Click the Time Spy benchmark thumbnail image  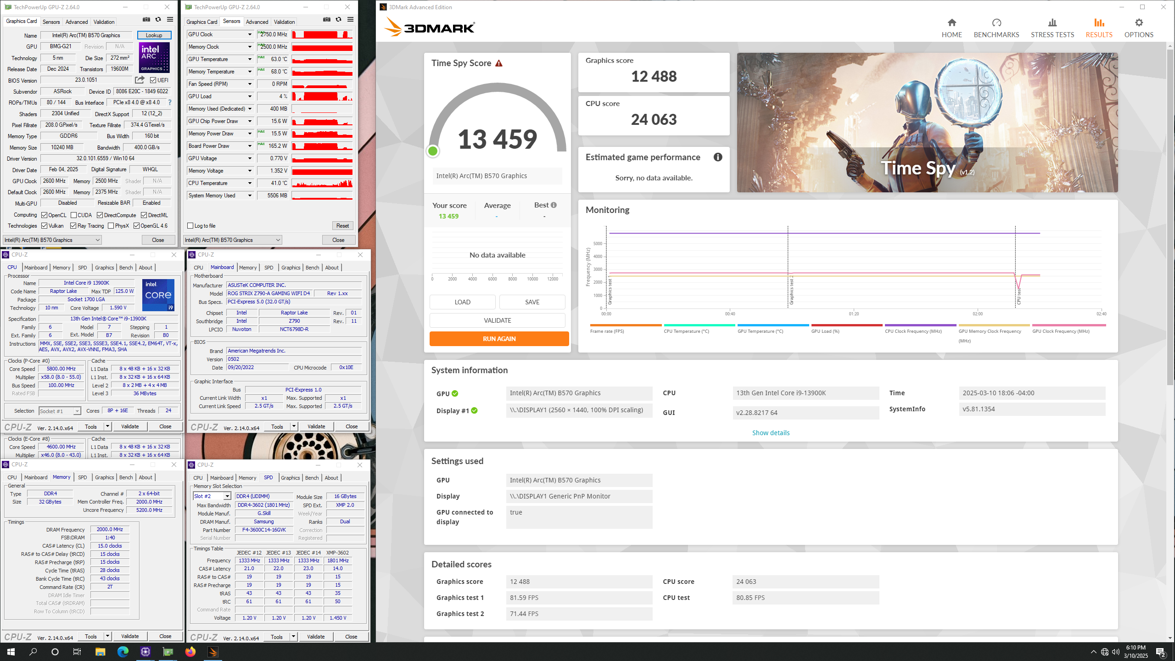927,123
